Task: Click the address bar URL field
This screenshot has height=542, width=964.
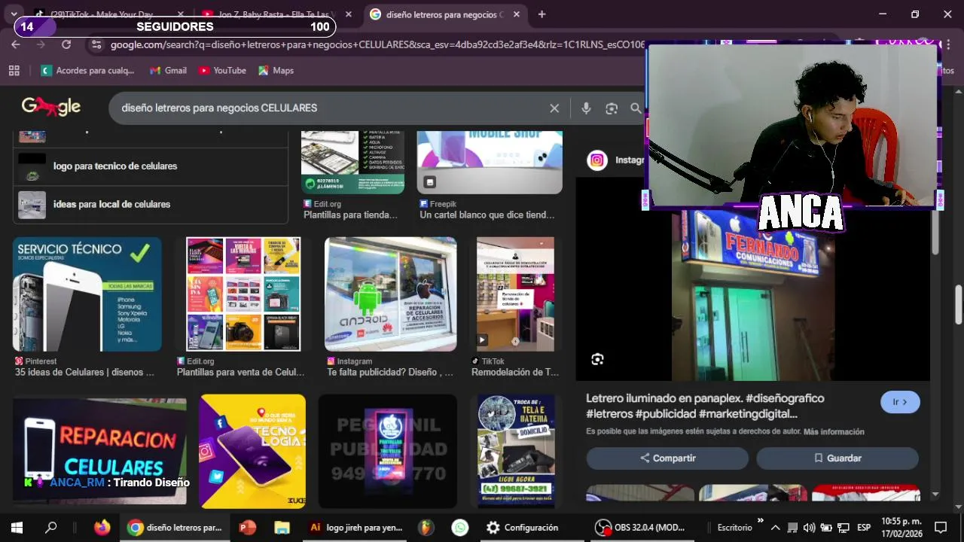Action: (x=377, y=45)
